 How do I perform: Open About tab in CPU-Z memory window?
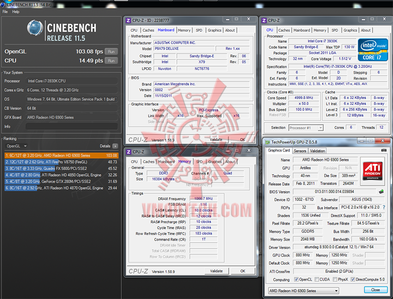coord(230,162)
